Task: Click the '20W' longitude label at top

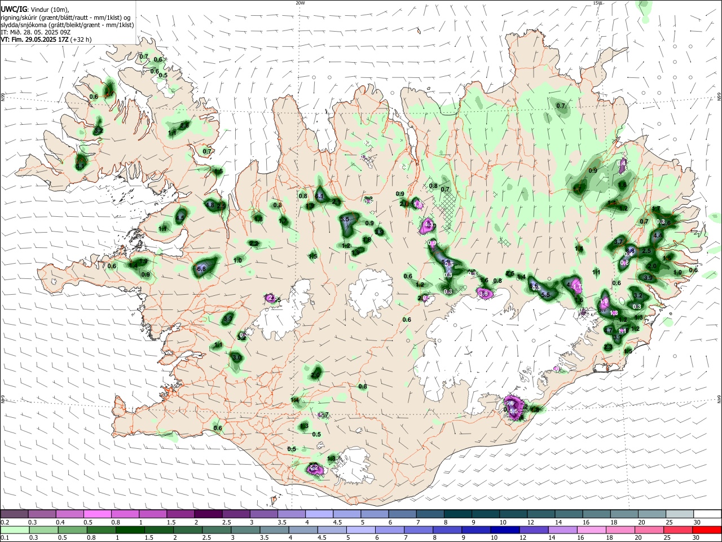Action: [x=300, y=3]
